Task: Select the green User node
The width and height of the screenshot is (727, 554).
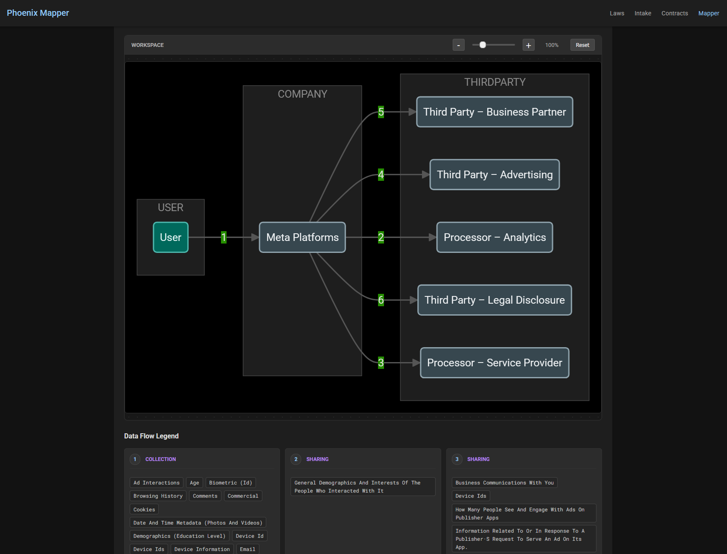Action: [x=171, y=238]
